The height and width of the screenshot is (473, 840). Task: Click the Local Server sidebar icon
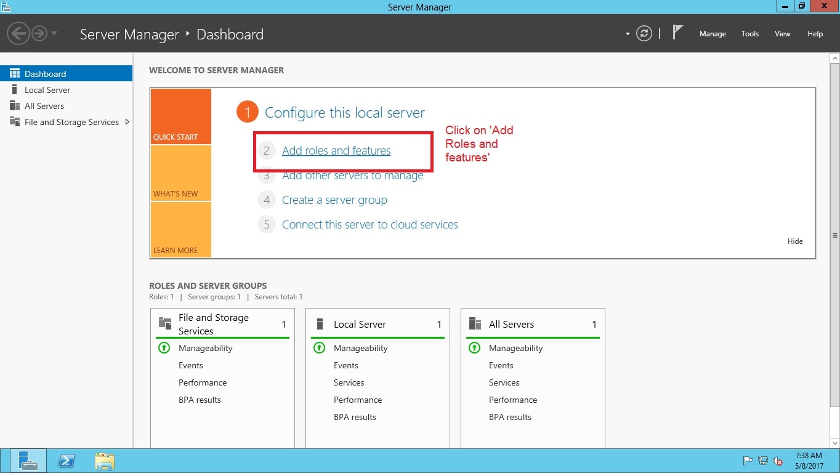pyautogui.click(x=15, y=90)
